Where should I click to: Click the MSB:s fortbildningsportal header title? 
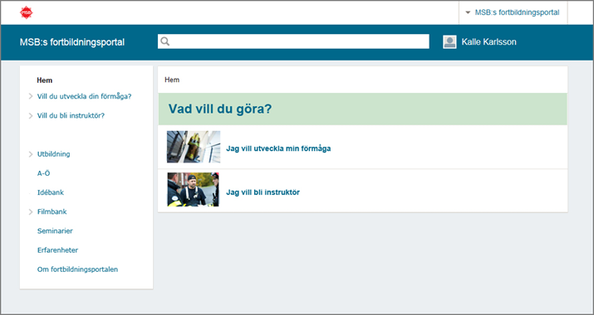point(72,42)
